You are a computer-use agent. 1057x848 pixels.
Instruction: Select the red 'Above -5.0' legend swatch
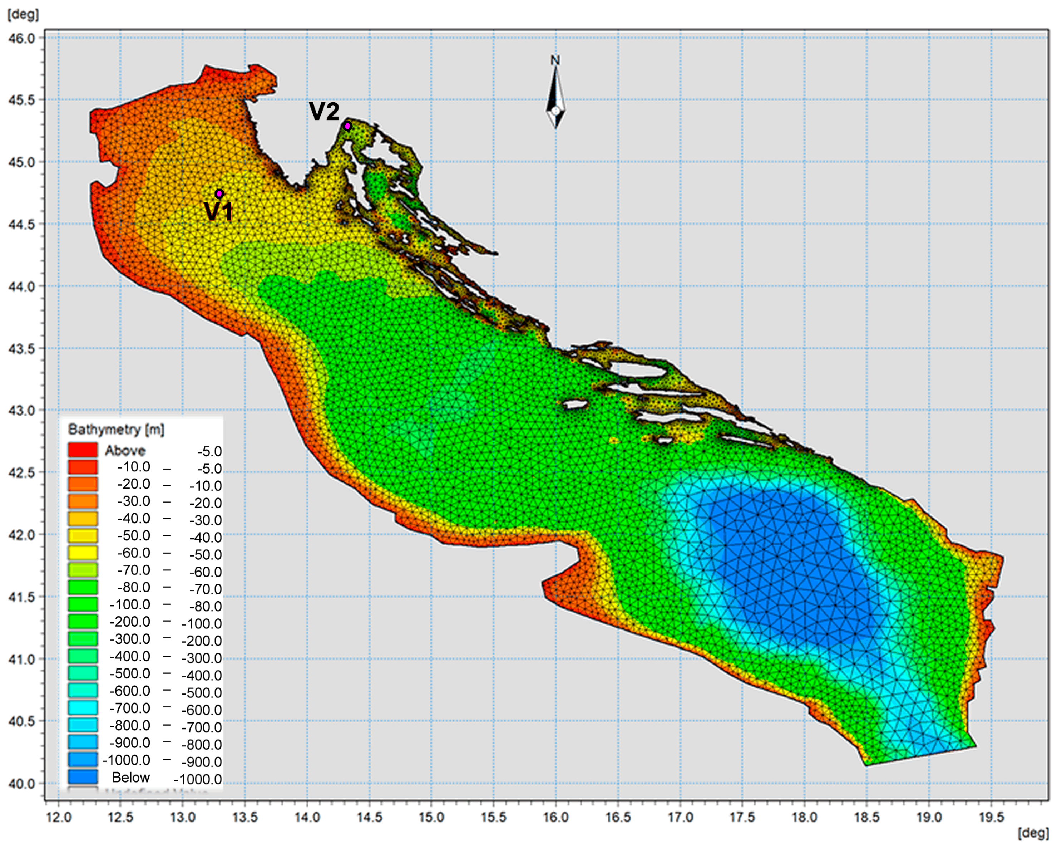[x=82, y=450]
